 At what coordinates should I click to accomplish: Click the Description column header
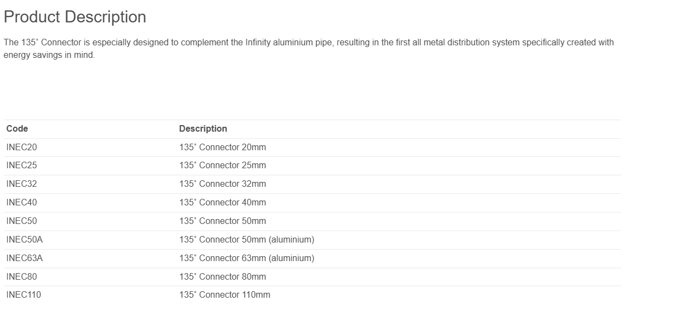(203, 129)
